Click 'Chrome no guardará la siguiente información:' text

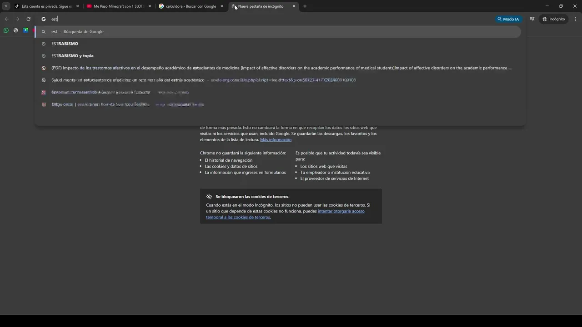click(243, 153)
